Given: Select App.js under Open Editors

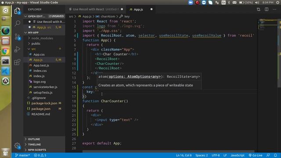Looking at the screenshot, I should (x=44, y=27).
